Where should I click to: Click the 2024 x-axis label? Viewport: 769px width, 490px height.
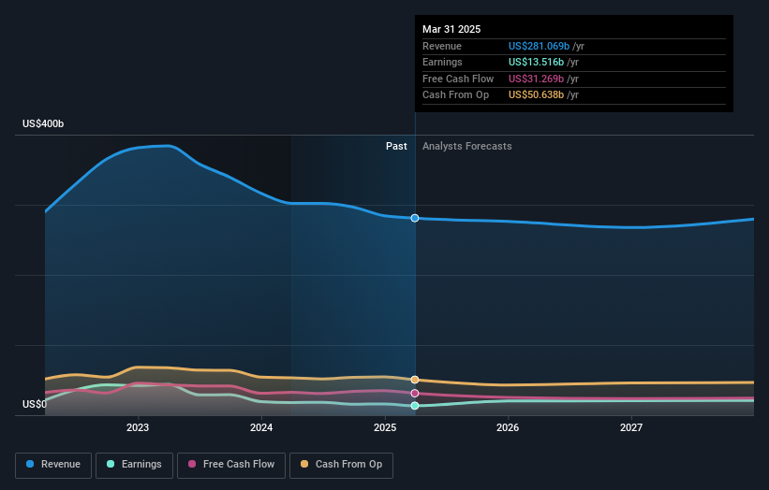261,427
